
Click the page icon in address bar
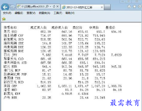19,6
